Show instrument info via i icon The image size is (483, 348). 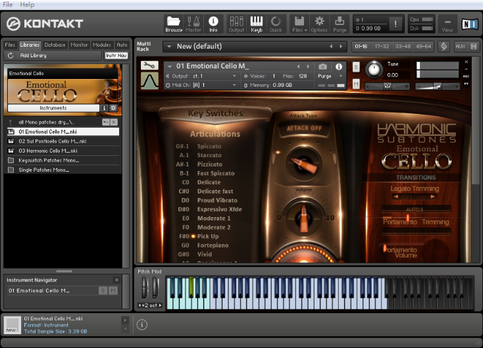[339, 66]
